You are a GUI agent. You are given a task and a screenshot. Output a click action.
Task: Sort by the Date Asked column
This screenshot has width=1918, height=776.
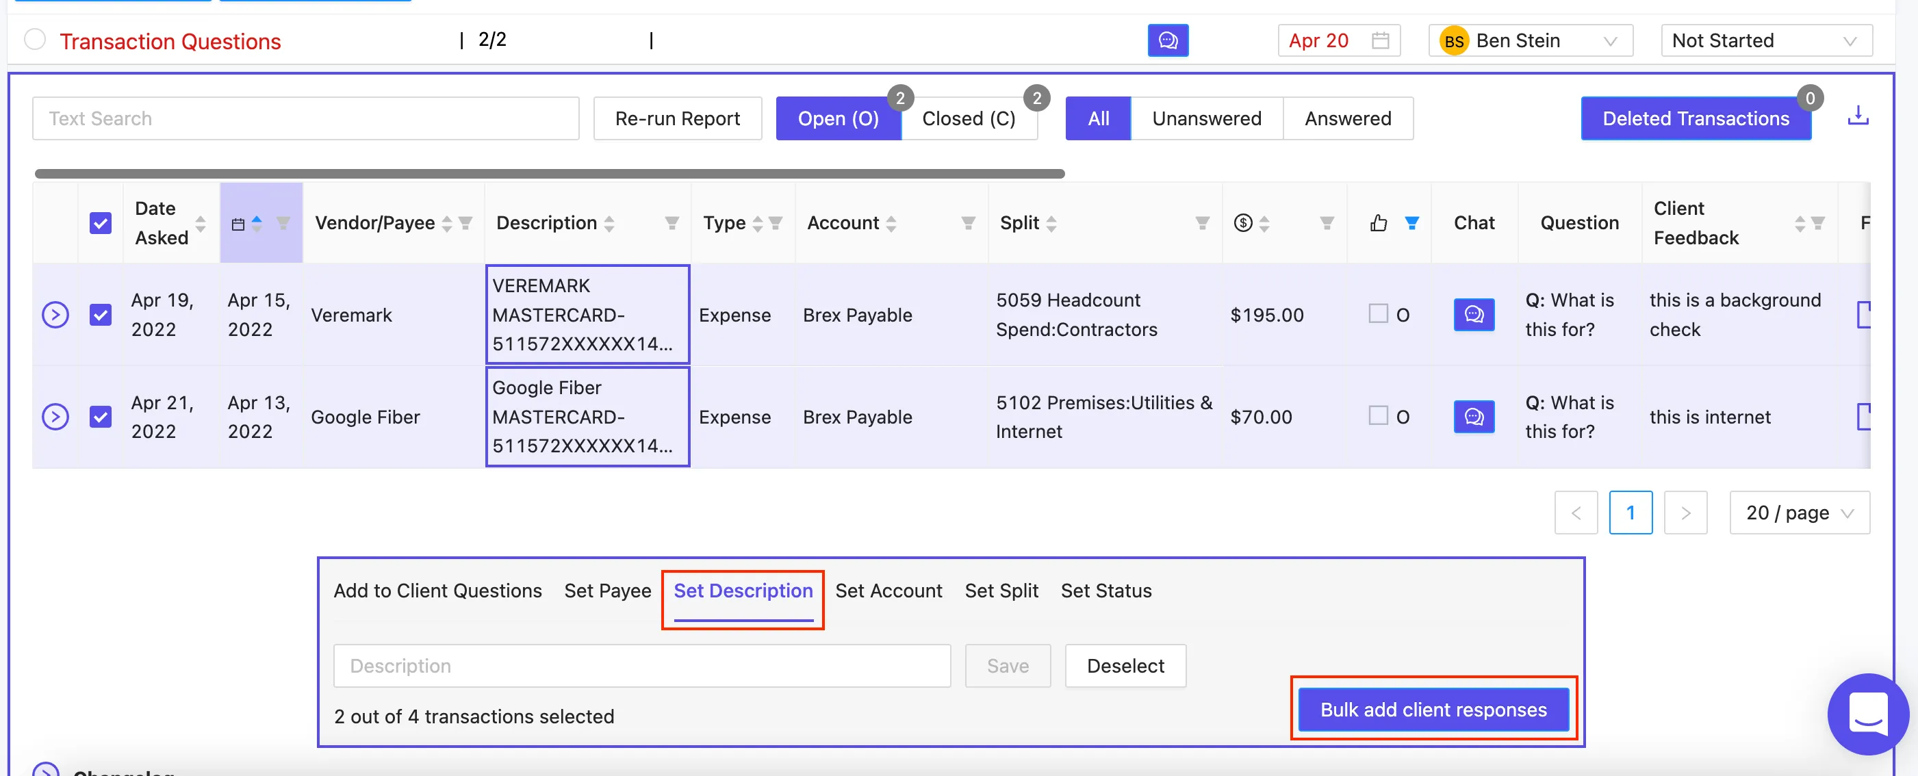201,223
